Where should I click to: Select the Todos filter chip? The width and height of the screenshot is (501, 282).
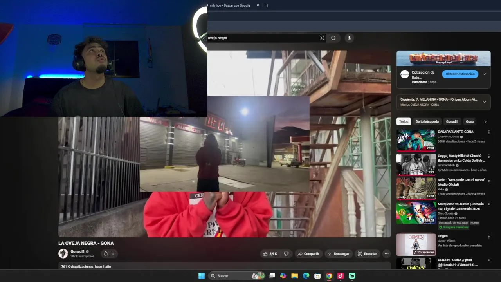click(404, 122)
